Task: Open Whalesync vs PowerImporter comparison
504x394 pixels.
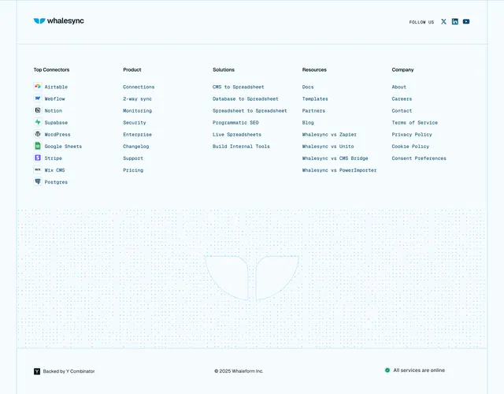Action: click(x=339, y=170)
